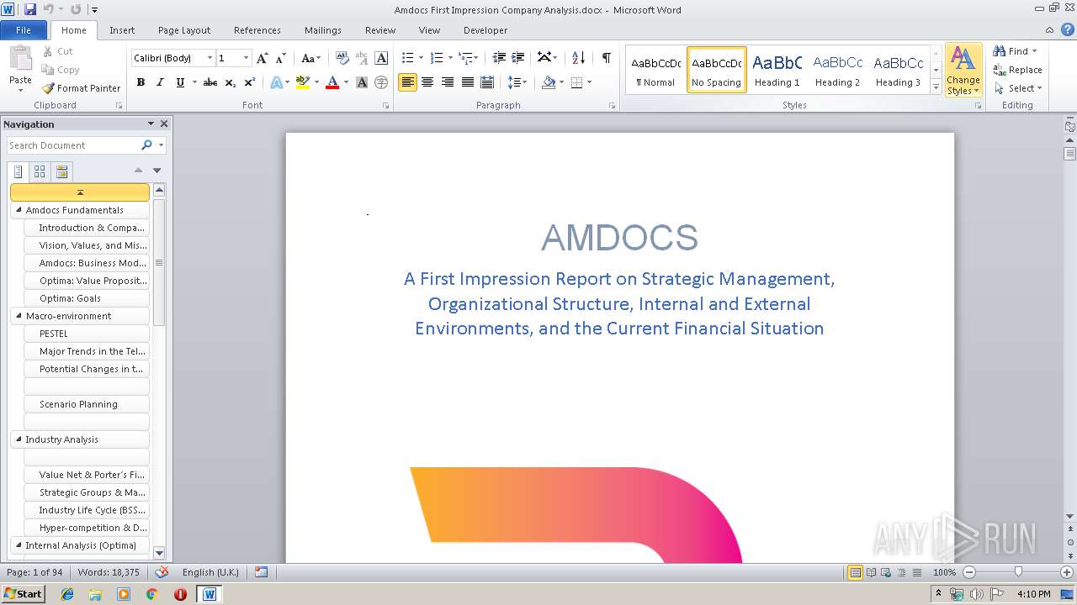Image resolution: width=1077 pixels, height=605 pixels.
Task: Insert a bulleted list
Action: point(408,58)
